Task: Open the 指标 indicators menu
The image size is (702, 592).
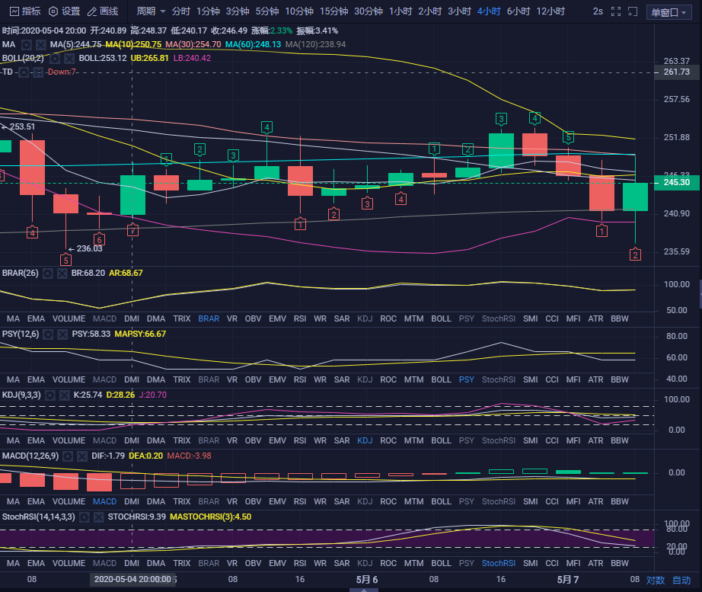Action: [25, 11]
